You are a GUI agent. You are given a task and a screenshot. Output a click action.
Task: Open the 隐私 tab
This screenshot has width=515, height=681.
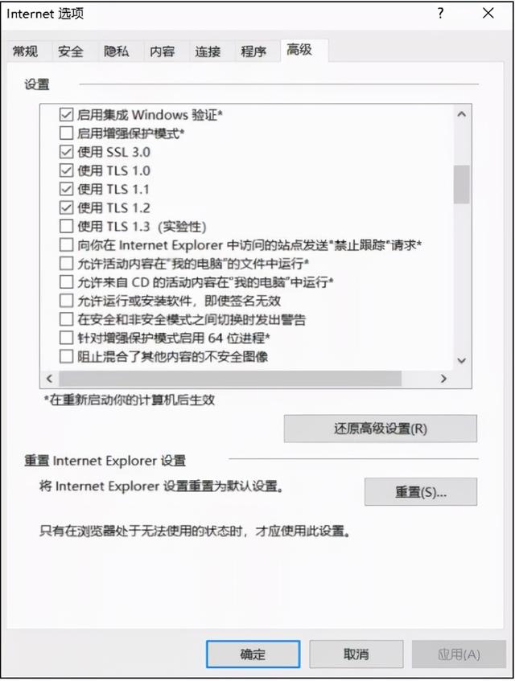(116, 51)
